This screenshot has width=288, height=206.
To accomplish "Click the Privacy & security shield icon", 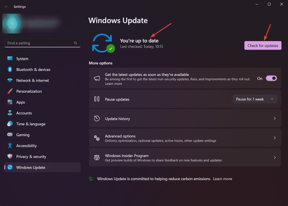I will click(10, 157).
